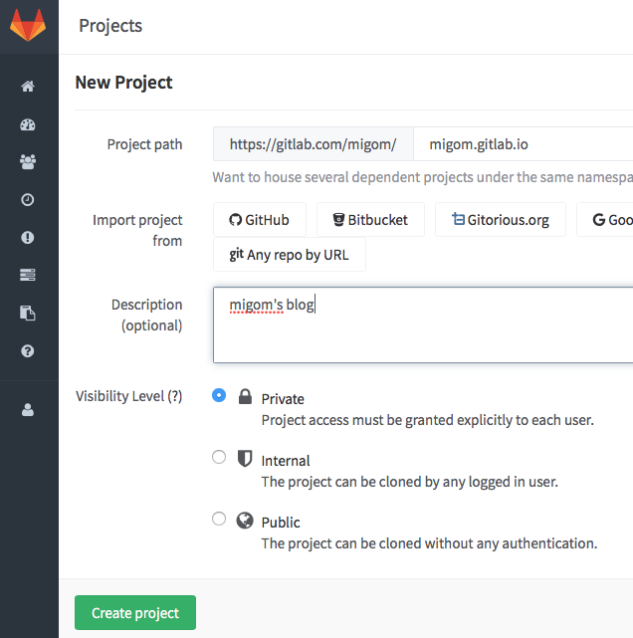This screenshot has height=638, width=633.
Task: Click the Description text area
Action: pyautogui.click(x=423, y=325)
